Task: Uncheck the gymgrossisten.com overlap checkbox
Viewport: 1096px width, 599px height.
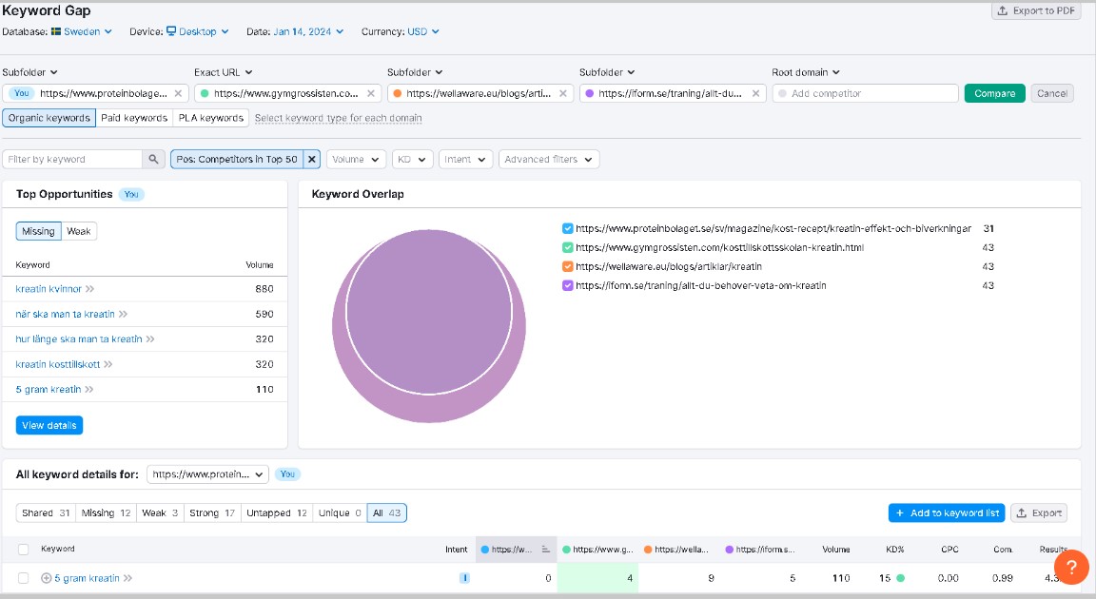Action: click(568, 247)
